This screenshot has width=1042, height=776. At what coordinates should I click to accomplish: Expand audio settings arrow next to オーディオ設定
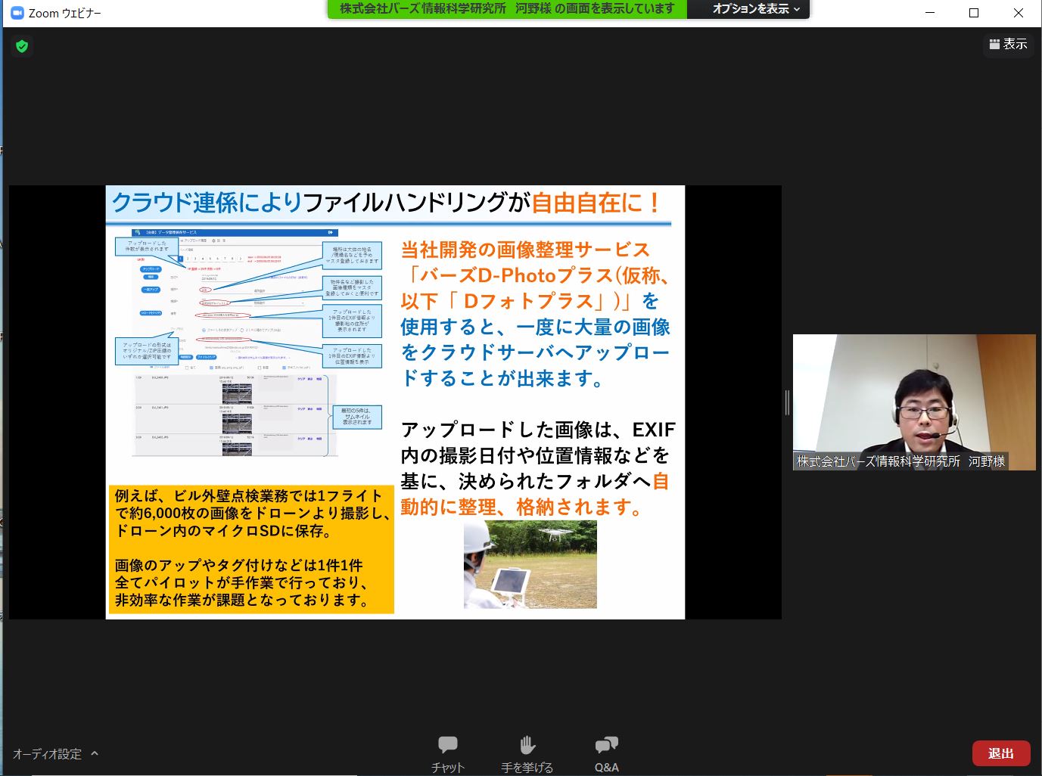[x=95, y=753]
